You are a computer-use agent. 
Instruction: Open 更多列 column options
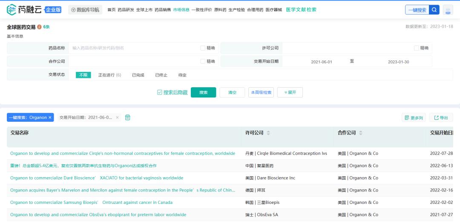[x=414, y=118]
